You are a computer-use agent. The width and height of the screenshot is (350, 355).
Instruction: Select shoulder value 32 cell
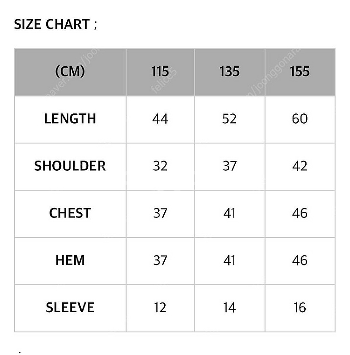(x=161, y=167)
